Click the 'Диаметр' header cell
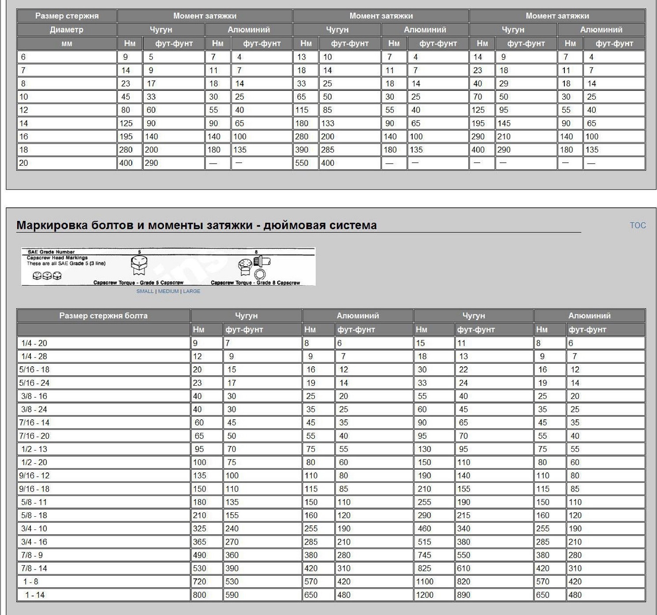 pos(67,30)
